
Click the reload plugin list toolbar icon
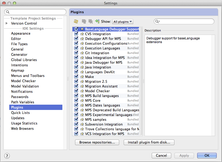coord(76,21)
